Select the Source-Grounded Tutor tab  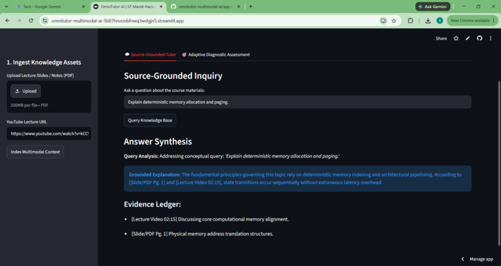tap(150, 55)
